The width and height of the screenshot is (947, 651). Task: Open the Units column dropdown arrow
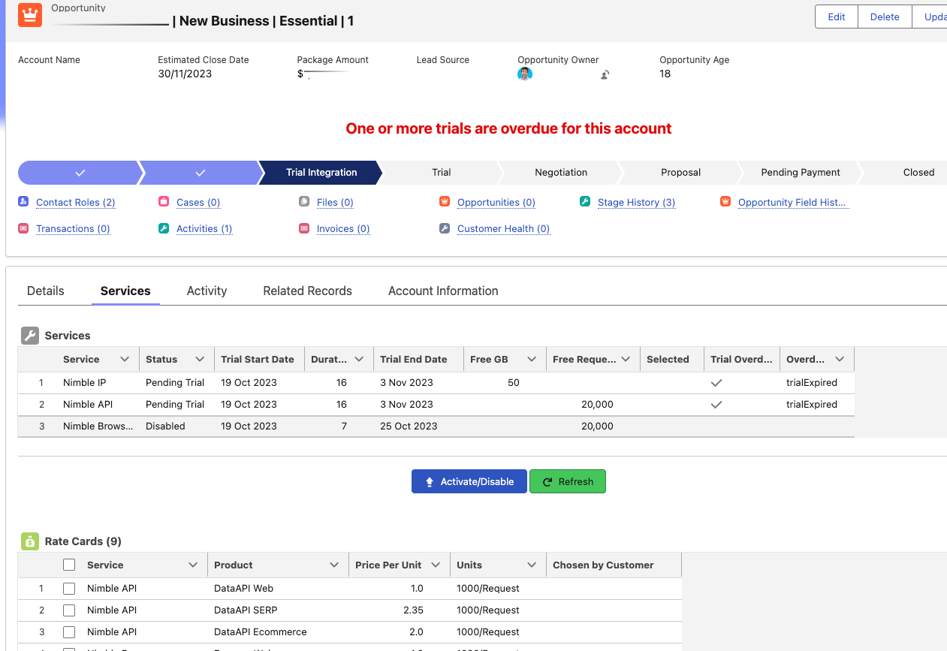(532, 565)
